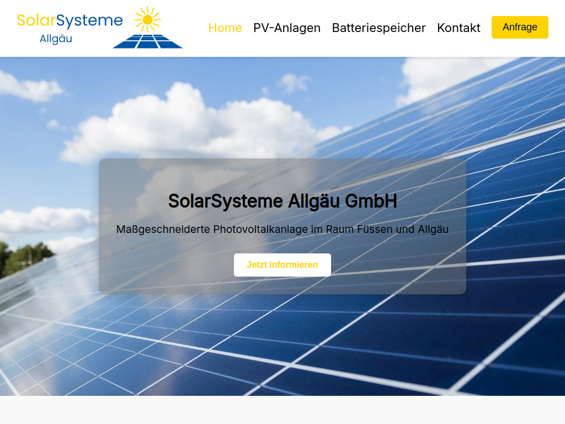This screenshot has width=565, height=424.
Task: Open the PV-Anlagen page
Action: pos(286,28)
